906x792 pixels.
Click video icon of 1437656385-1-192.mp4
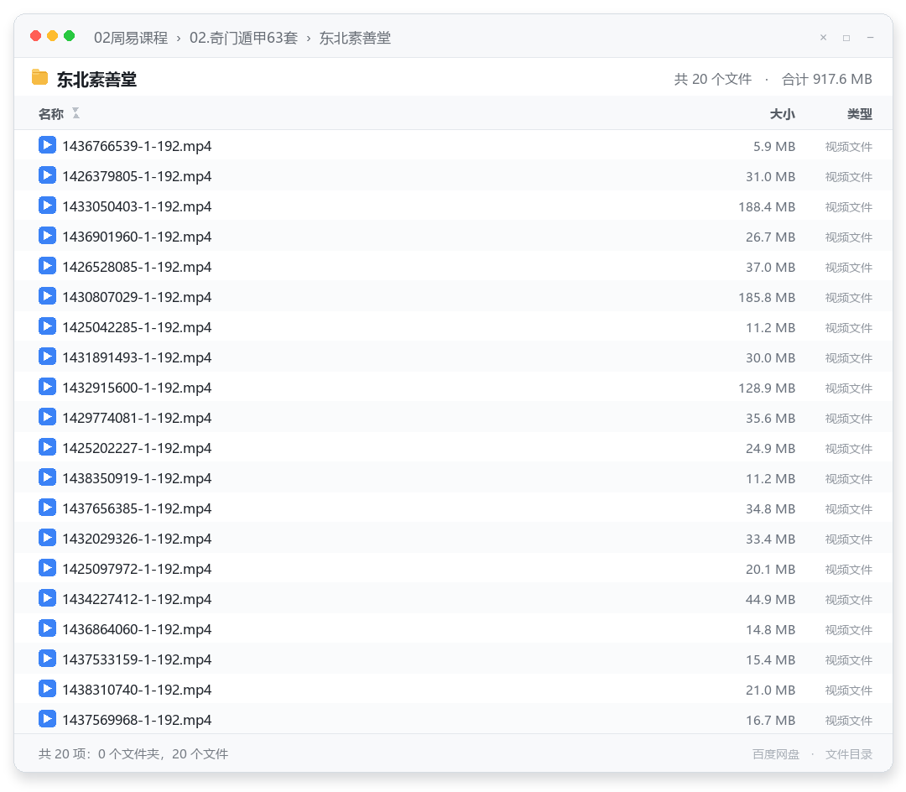pyautogui.click(x=47, y=508)
